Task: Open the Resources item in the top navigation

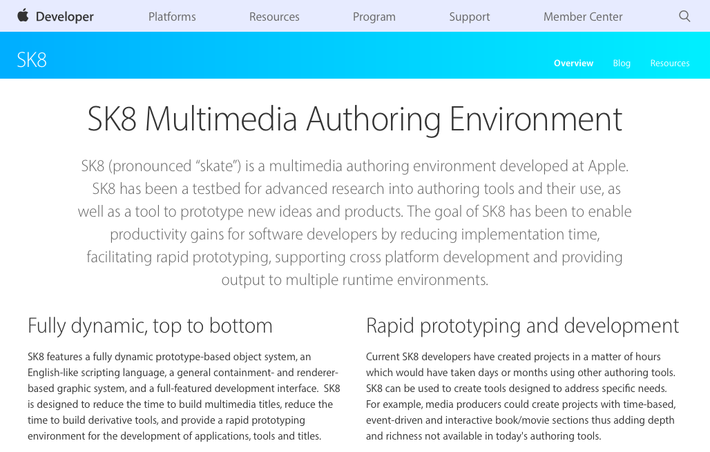Action: tap(274, 17)
